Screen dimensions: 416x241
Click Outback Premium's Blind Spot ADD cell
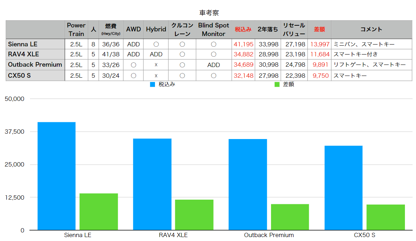[214, 65]
